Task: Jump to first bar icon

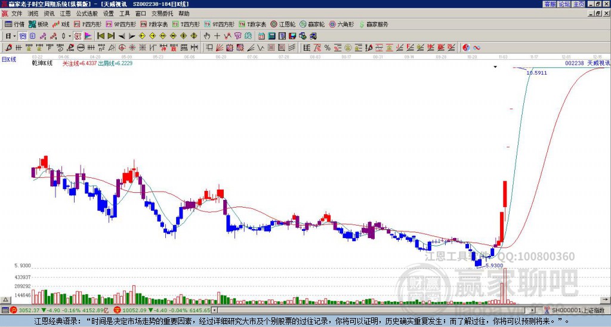Action: tap(100, 36)
